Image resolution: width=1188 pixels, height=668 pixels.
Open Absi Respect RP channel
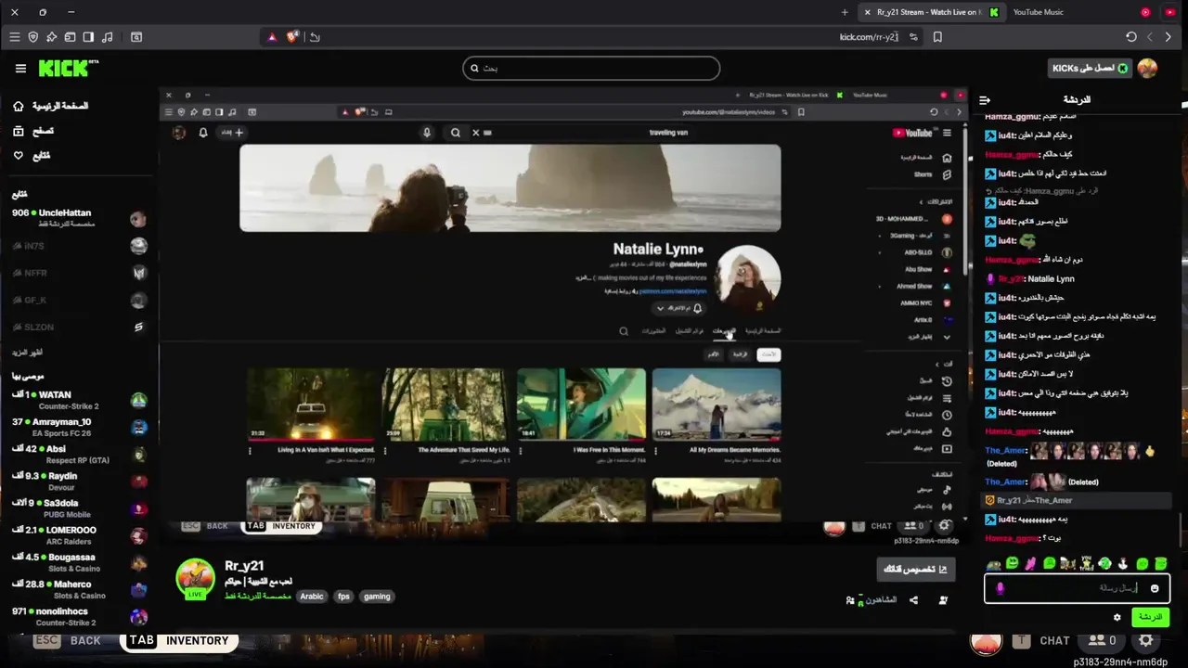(x=79, y=454)
